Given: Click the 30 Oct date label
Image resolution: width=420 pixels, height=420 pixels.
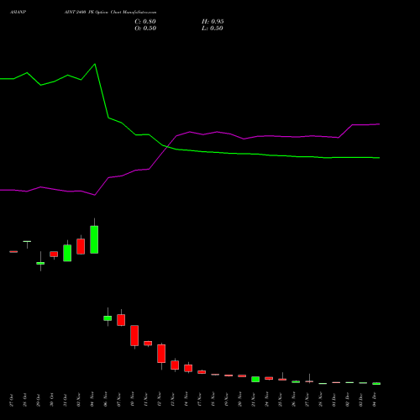Looking at the screenshot, I should point(52,400).
